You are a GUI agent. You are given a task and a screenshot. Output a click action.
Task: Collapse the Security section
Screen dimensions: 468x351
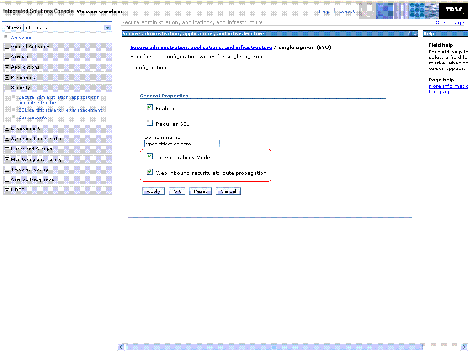(7, 88)
